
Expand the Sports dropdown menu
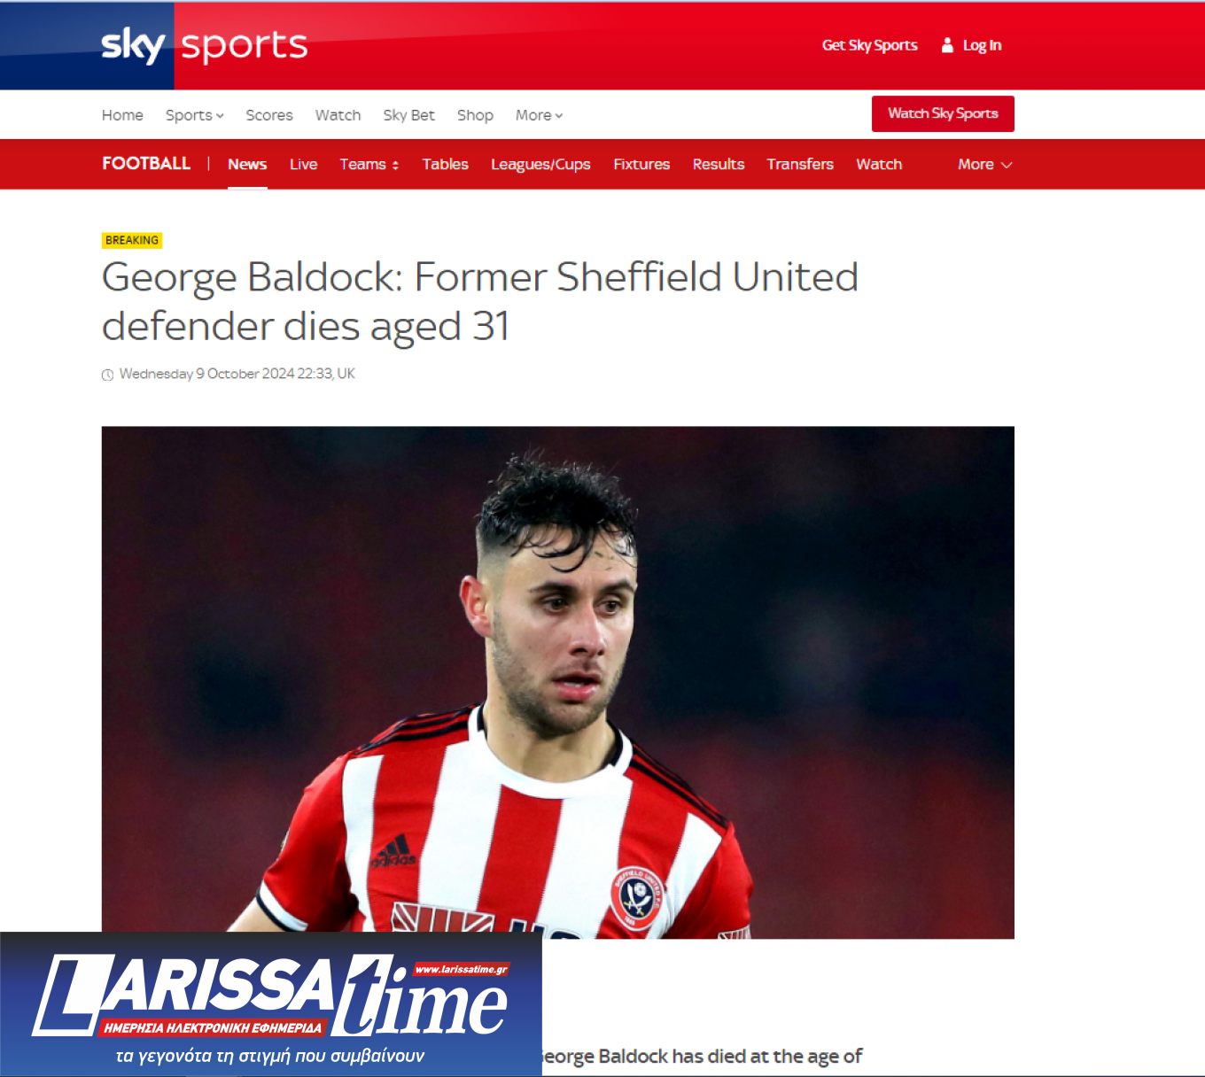(x=195, y=115)
